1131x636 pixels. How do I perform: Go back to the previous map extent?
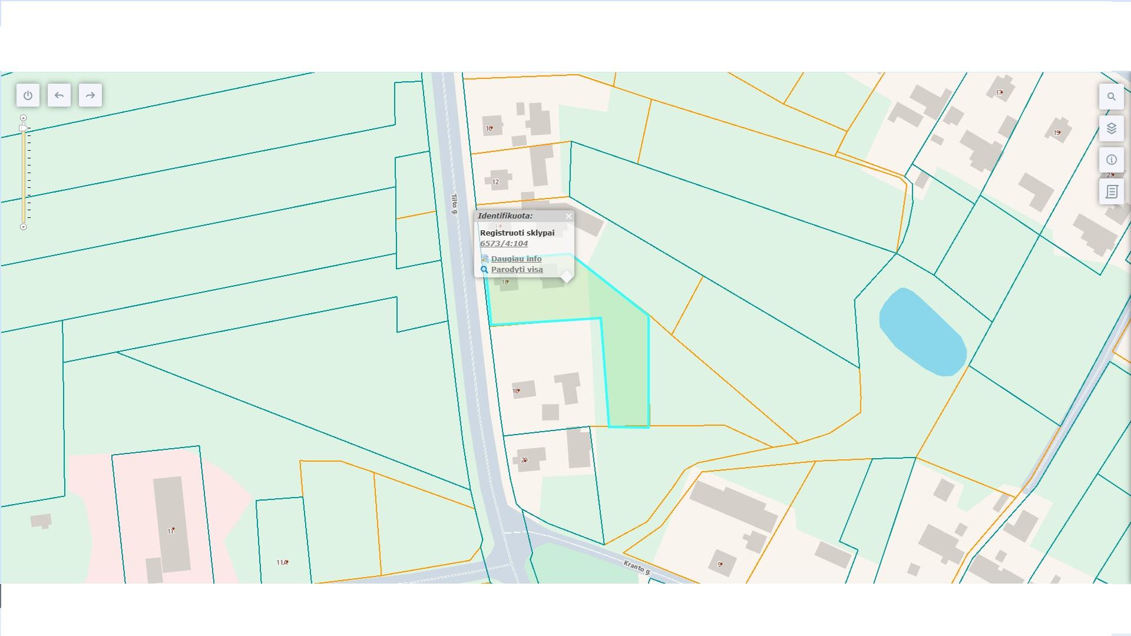tap(59, 95)
